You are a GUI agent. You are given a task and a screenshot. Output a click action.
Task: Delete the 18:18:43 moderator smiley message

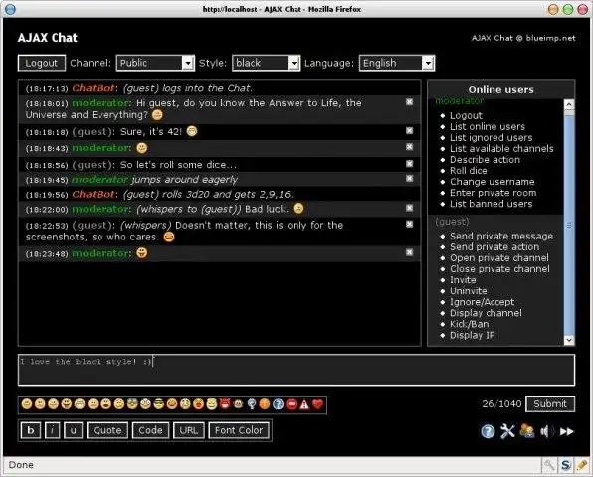click(409, 147)
